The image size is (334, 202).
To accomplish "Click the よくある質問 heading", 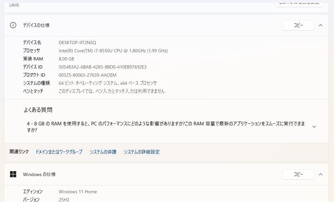I will [38, 110].
